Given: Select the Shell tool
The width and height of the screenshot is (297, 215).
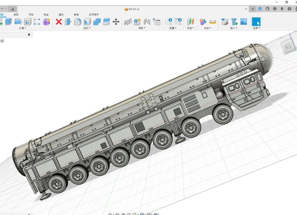Looking at the screenshot, I should [x=87, y=22].
